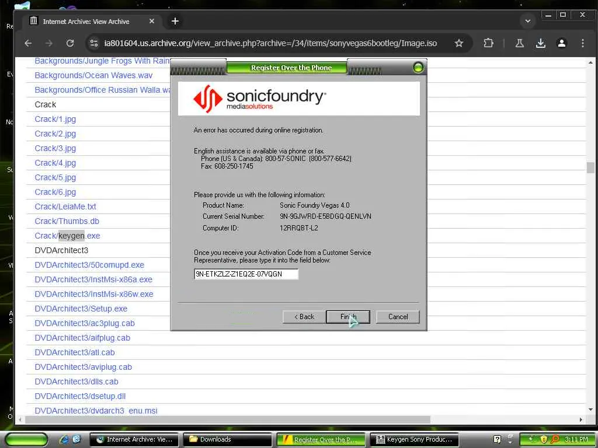The width and height of the screenshot is (598, 448).
Task: Cancel the phone registration dialog
Action: coord(398,317)
